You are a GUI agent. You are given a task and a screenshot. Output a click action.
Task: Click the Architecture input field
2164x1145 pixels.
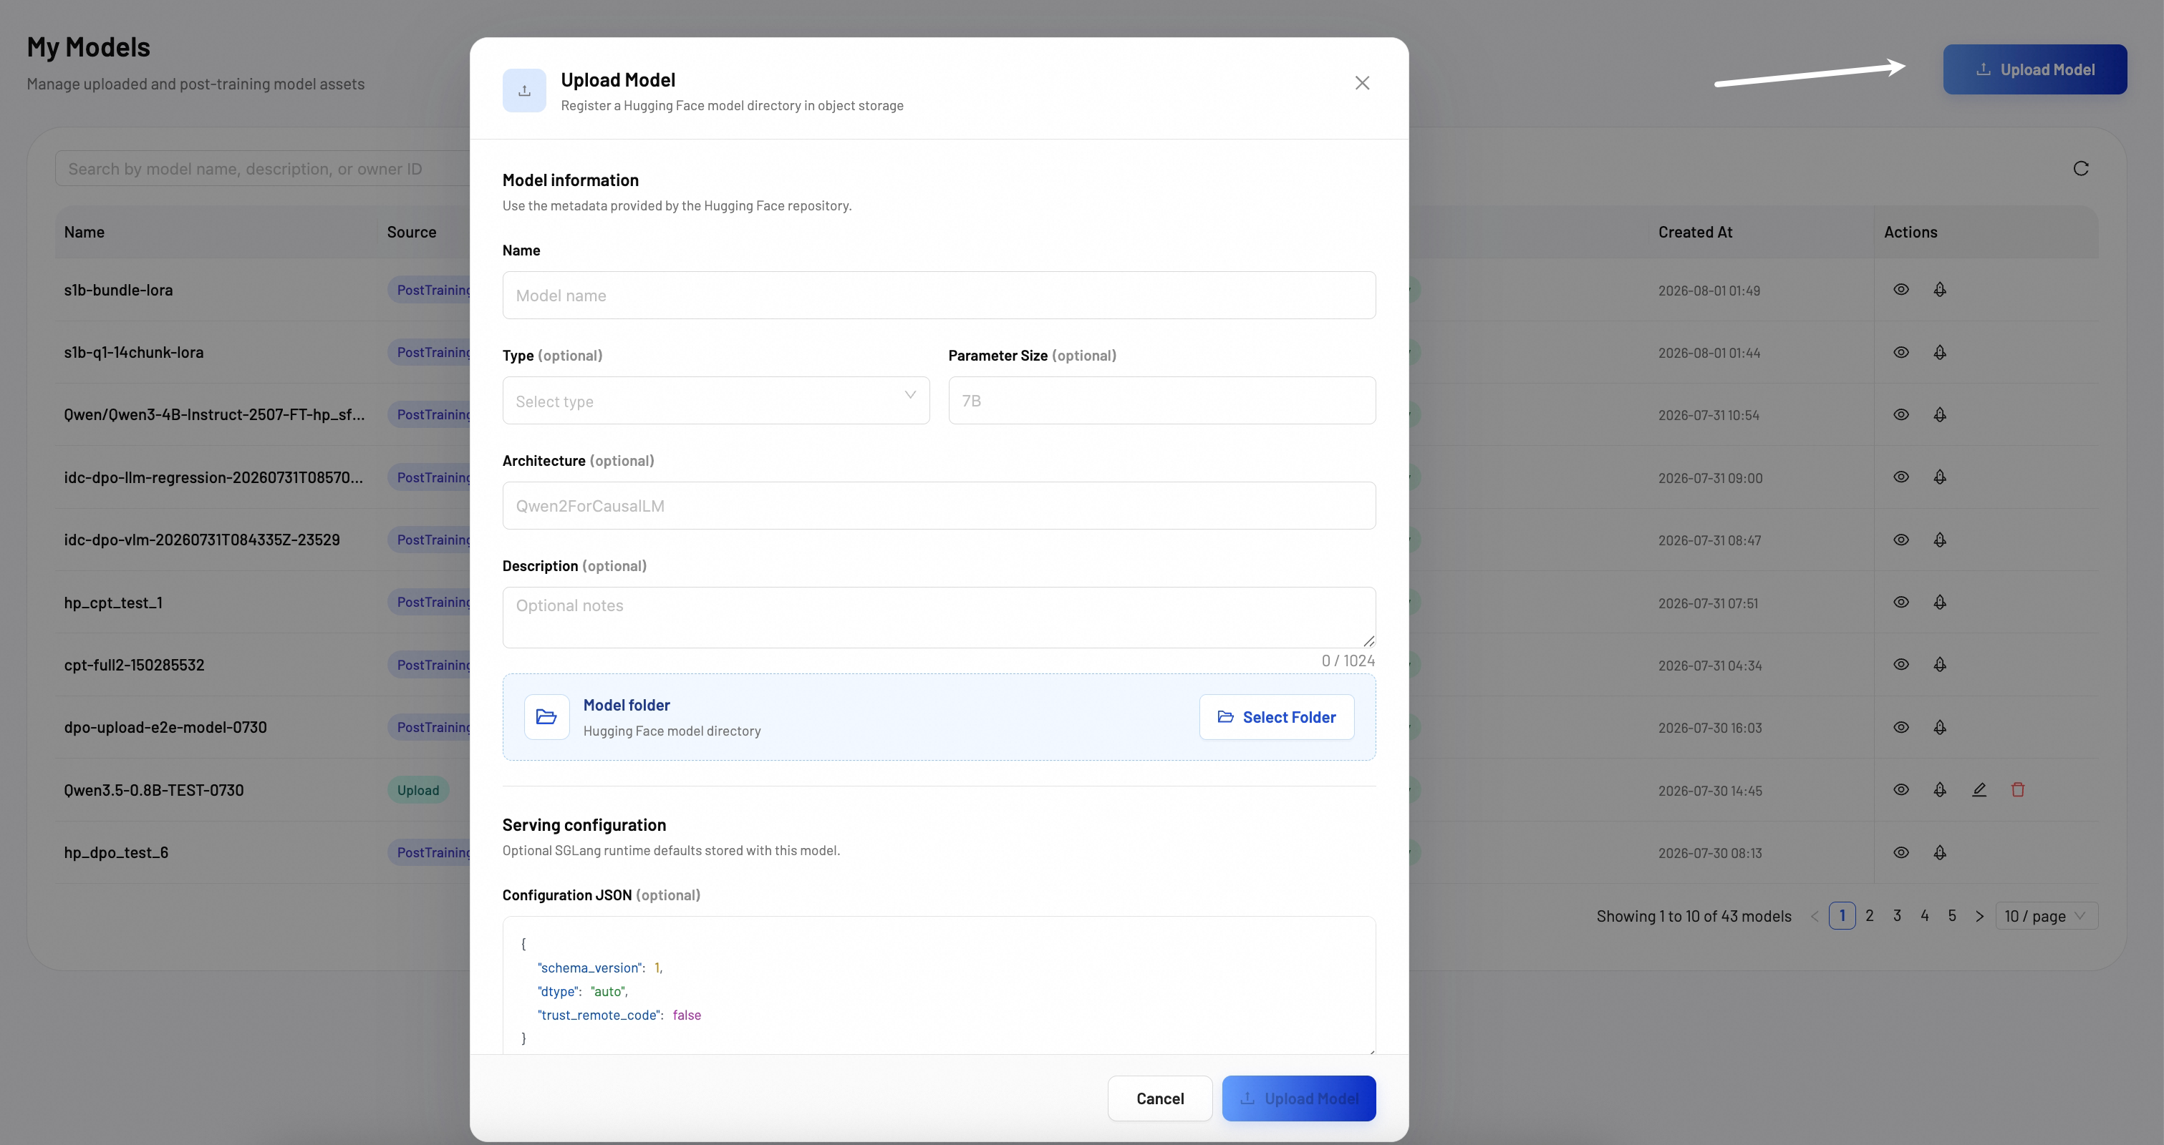point(938,505)
